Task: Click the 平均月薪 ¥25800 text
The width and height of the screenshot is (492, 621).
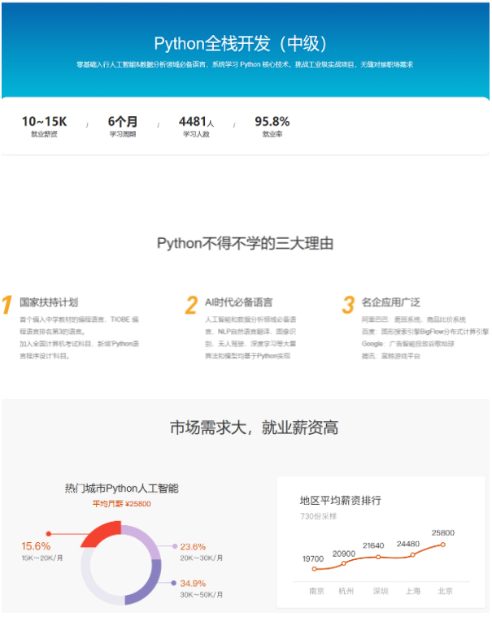Action: point(121,504)
